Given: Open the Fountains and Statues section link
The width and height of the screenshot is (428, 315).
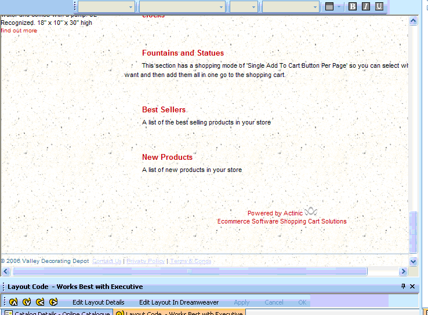Looking at the screenshot, I should [x=183, y=53].
